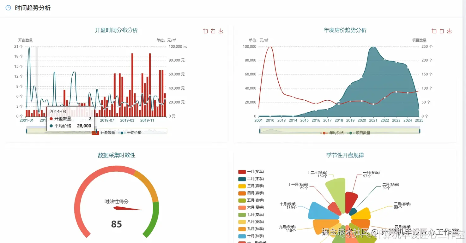466x243 pixels.
Task: Click tooltip value 28,000
Action: 84,126
